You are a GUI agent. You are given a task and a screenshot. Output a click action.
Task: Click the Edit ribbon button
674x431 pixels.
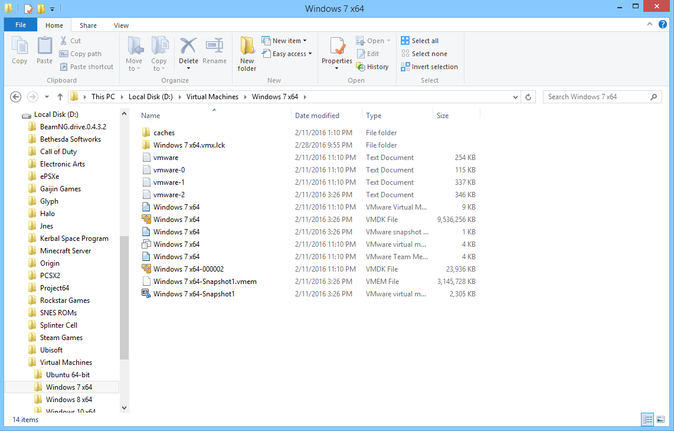click(368, 54)
